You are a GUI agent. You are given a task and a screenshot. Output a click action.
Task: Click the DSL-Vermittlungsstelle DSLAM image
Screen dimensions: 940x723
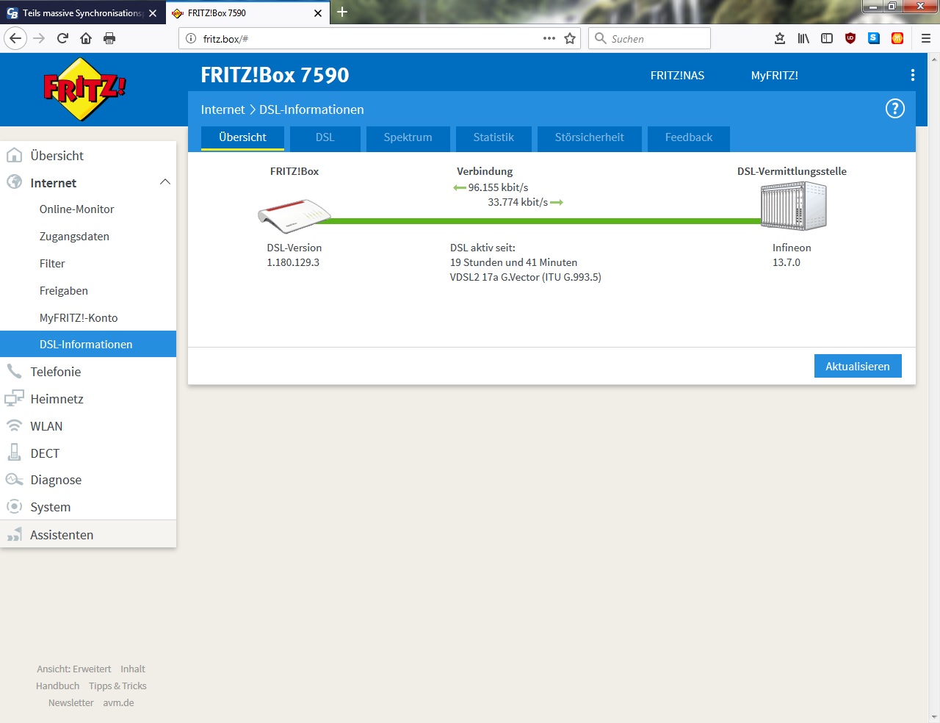click(x=793, y=206)
